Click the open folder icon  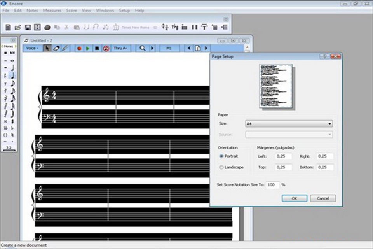tap(18, 27)
